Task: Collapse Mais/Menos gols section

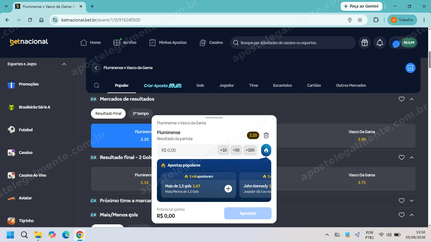Action: [x=412, y=215]
